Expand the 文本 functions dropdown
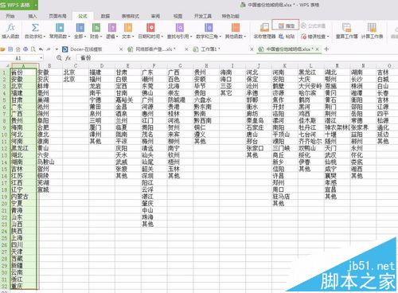The image size is (398, 293). pyautogui.click(x=132, y=37)
